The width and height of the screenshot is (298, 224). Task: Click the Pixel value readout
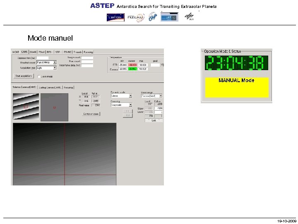[x=96, y=105]
